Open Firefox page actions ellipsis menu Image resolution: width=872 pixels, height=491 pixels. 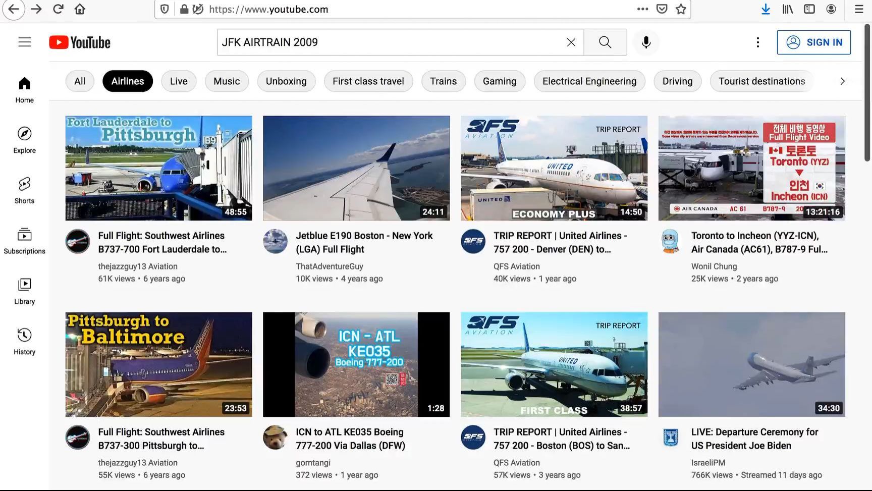pos(642,9)
